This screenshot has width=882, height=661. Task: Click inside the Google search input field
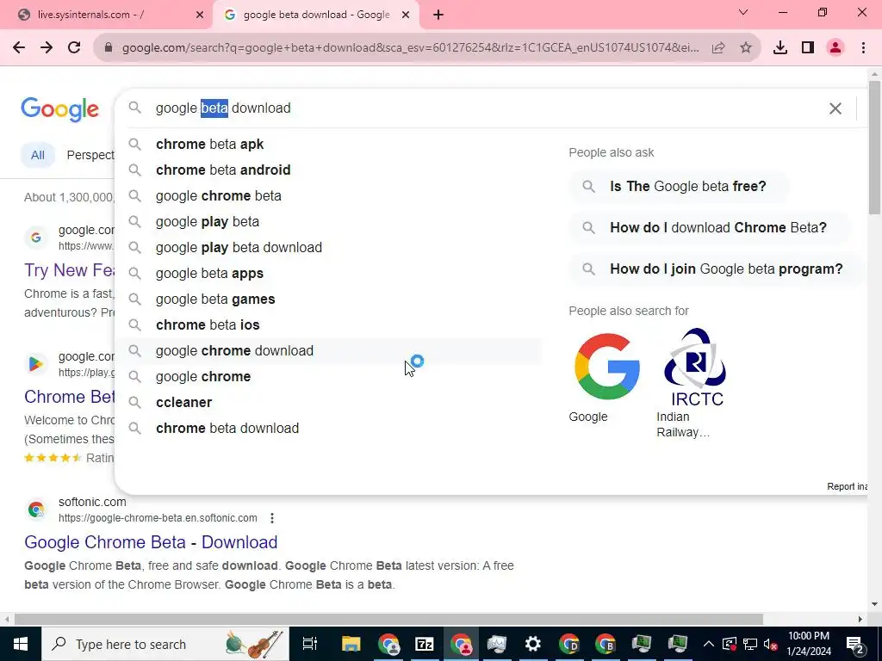click(x=484, y=108)
